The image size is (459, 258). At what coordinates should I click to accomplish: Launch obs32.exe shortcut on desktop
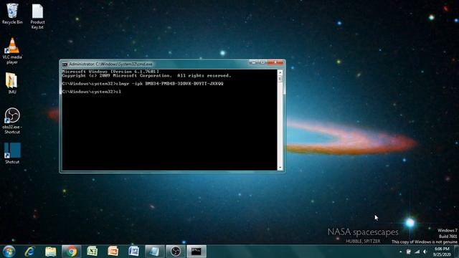tap(12, 121)
